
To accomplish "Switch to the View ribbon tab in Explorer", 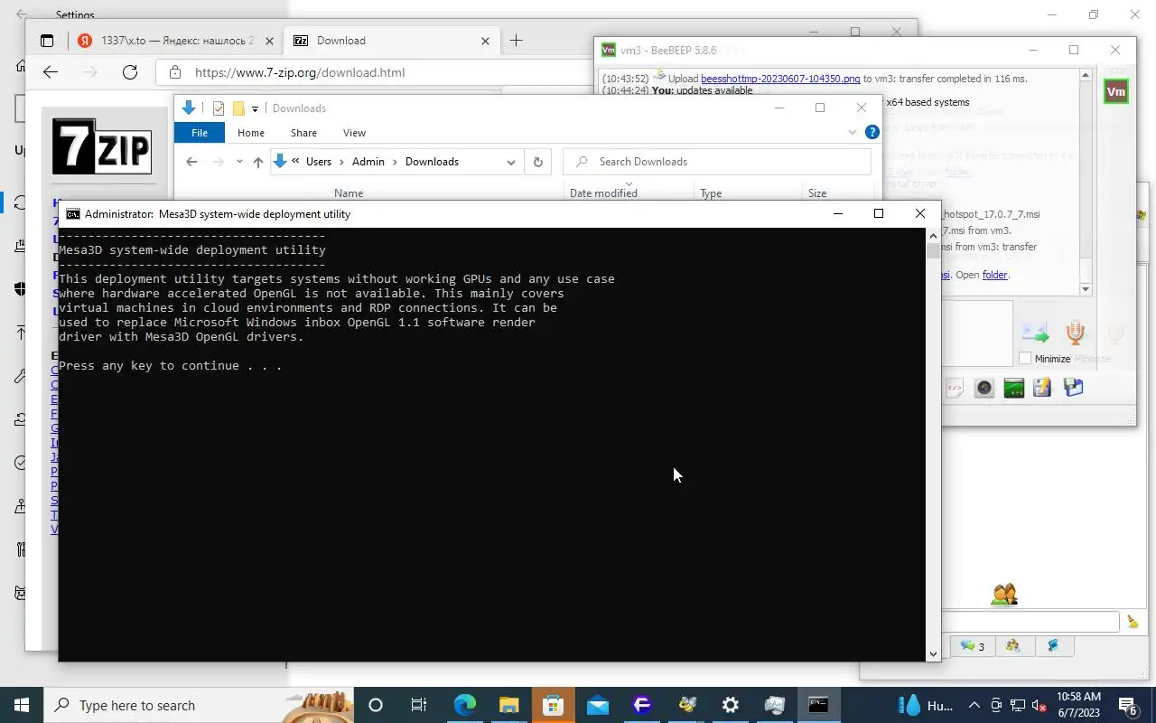I will click(x=354, y=133).
